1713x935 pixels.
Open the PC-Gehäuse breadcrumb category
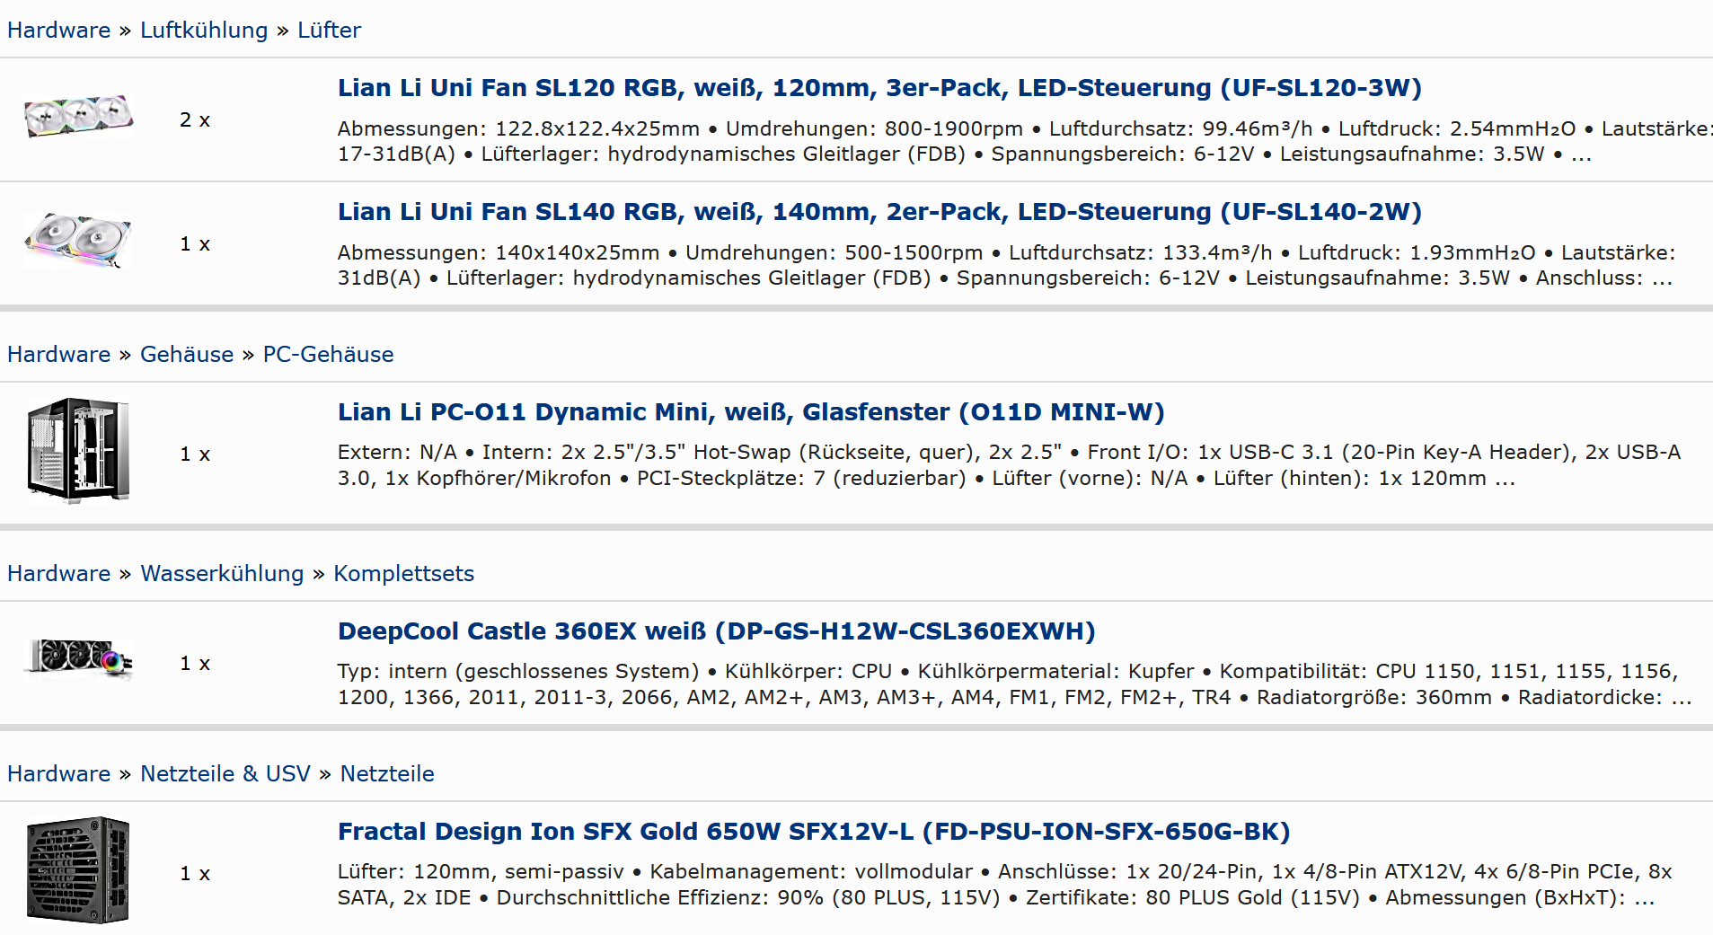pos(328,355)
